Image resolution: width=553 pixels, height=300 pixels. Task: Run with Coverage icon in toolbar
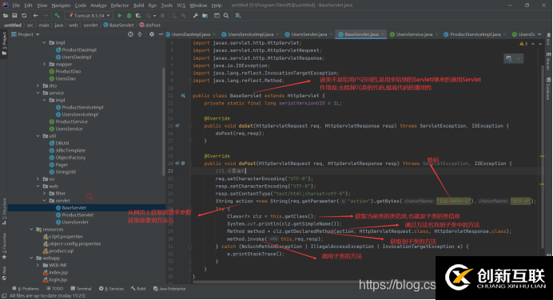tap(138, 15)
